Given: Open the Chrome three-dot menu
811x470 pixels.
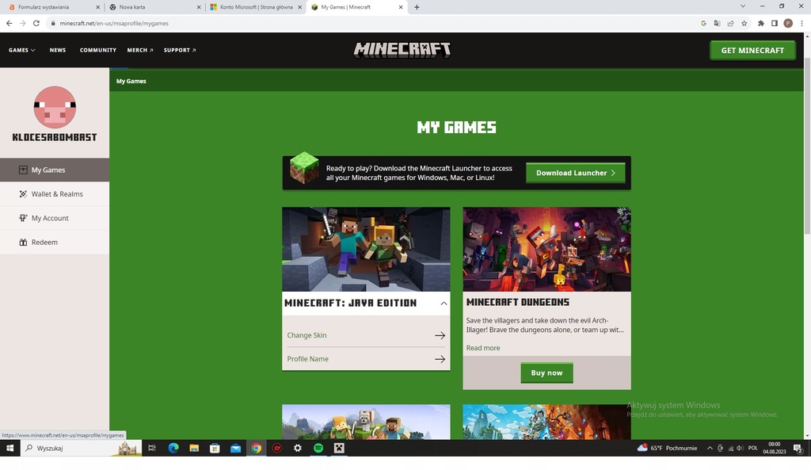Looking at the screenshot, I should tap(801, 23).
